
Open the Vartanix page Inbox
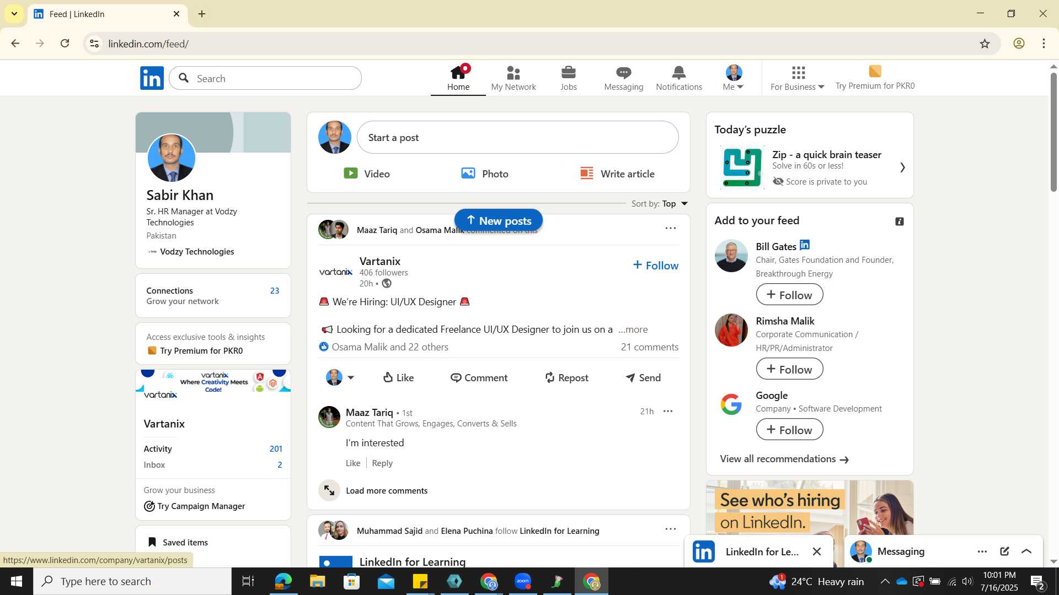tap(213, 465)
